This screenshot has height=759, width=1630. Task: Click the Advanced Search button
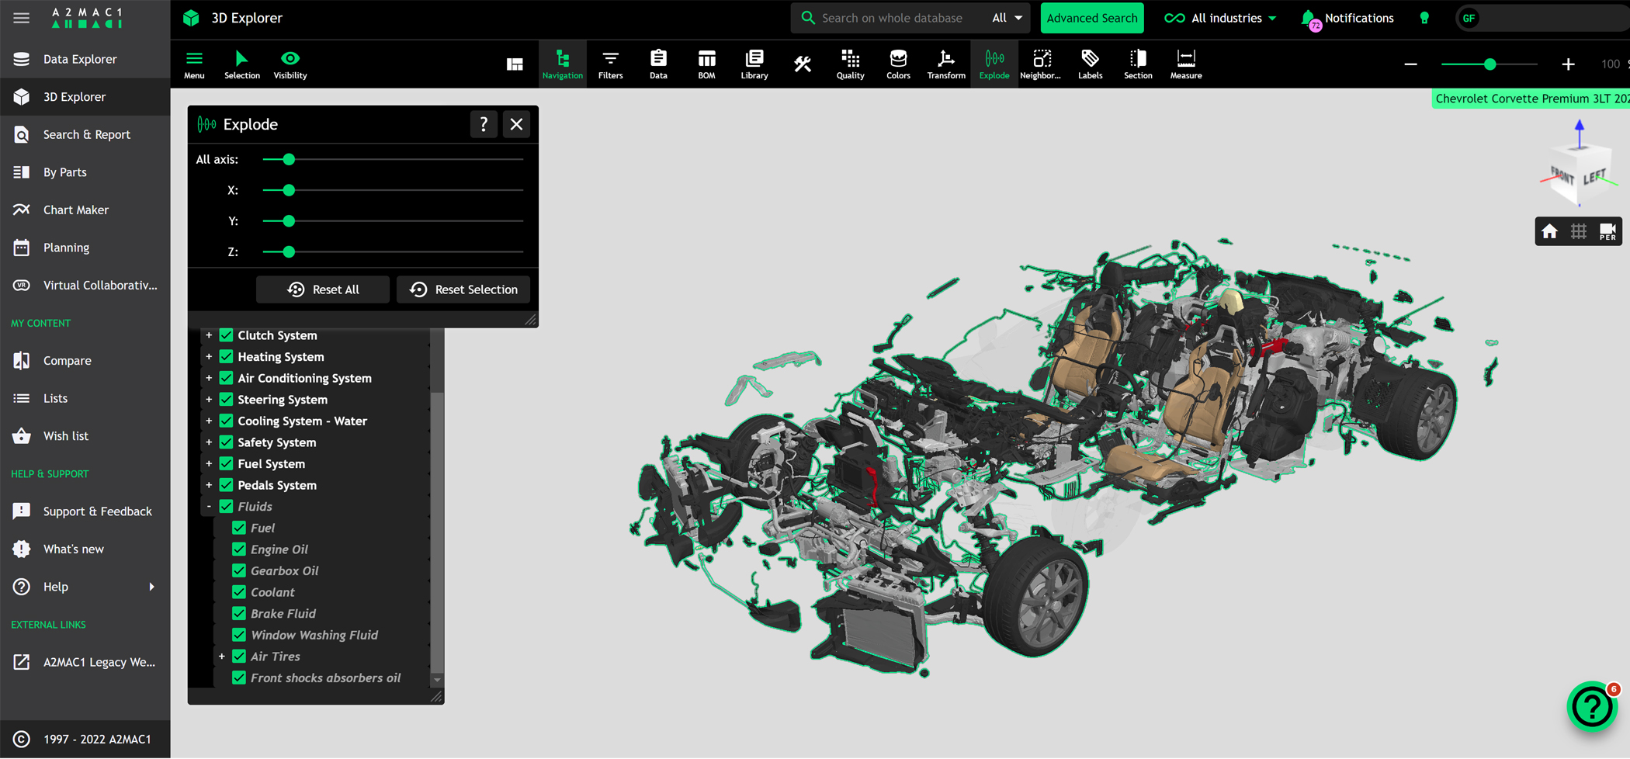click(1091, 18)
